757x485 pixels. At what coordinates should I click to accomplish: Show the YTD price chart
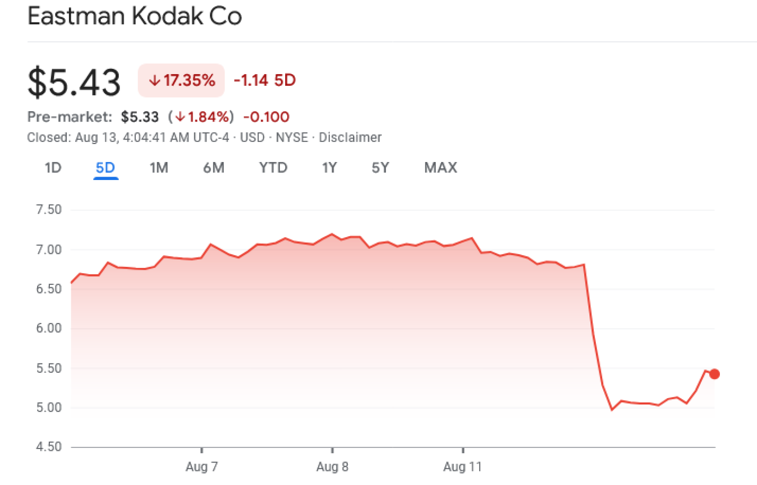[x=273, y=168]
